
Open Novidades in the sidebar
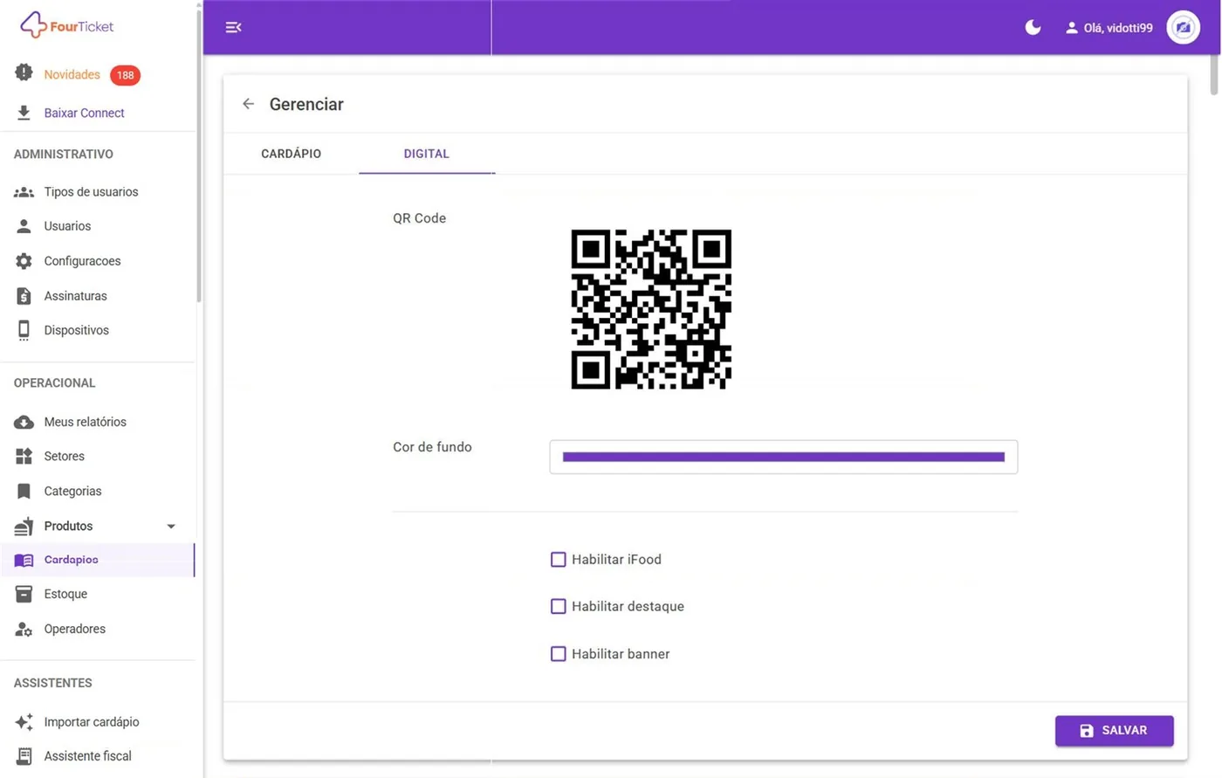[72, 75]
